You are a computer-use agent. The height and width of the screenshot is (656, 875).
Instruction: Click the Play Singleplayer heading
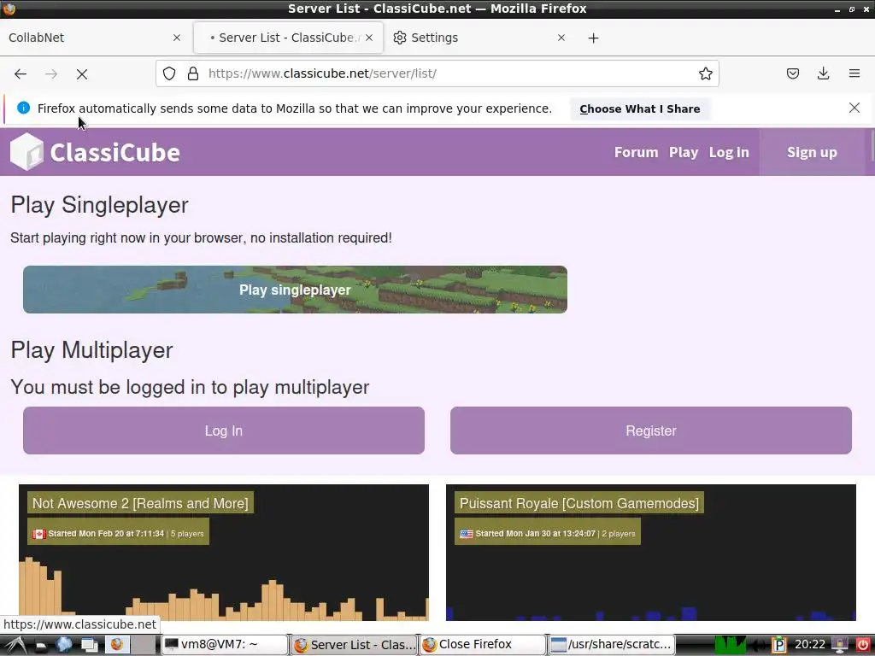tap(99, 205)
